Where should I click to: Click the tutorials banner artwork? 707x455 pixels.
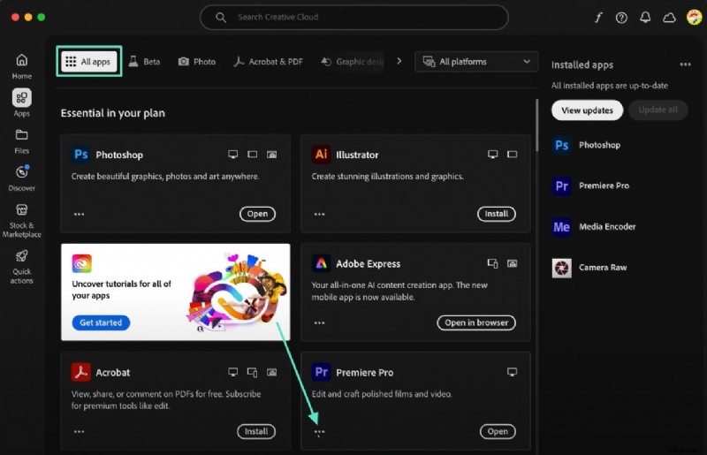pyautogui.click(x=237, y=292)
